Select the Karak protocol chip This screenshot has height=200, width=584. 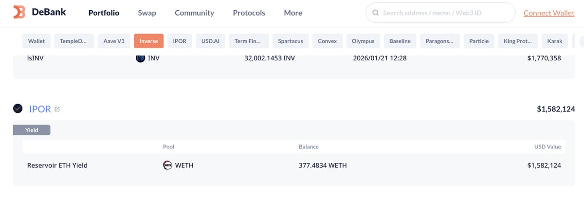pos(555,41)
